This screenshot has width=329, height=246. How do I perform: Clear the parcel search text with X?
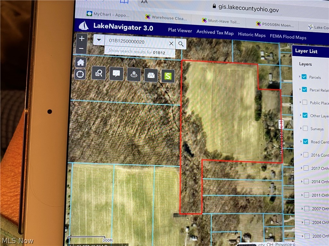[x=171, y=43]
